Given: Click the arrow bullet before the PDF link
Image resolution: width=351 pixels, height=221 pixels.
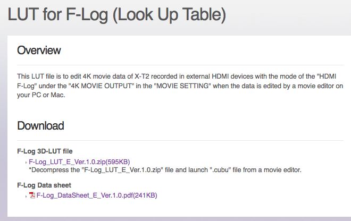Looking at the screenshot, I should [26, 197].
